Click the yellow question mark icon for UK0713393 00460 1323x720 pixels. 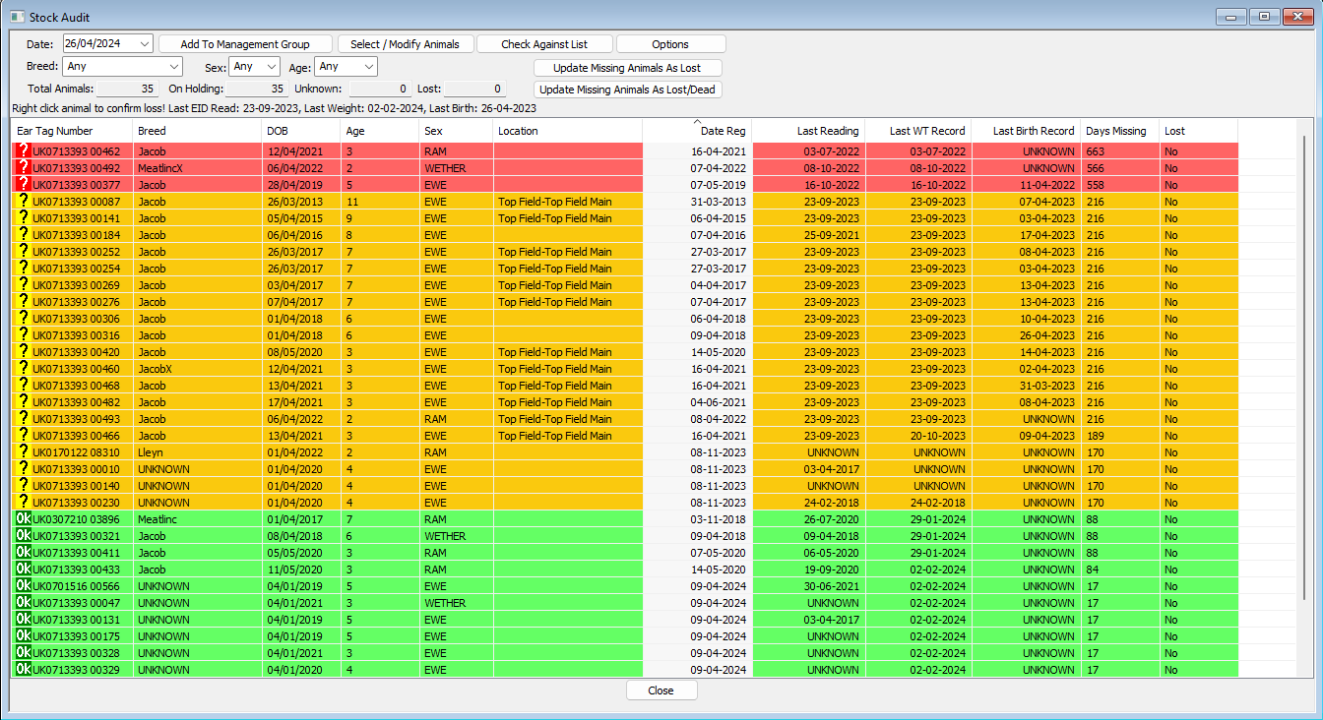(x=24, y=369)
